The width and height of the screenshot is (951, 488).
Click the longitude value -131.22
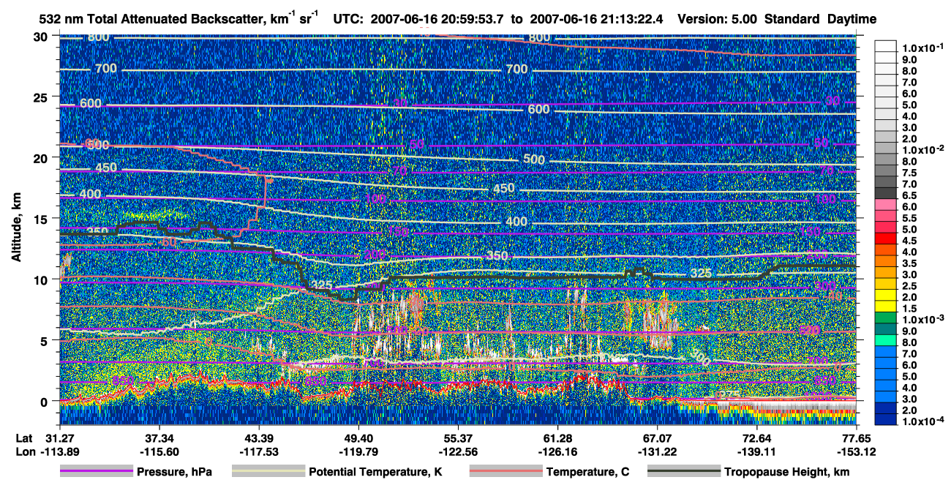pos(657,451)
